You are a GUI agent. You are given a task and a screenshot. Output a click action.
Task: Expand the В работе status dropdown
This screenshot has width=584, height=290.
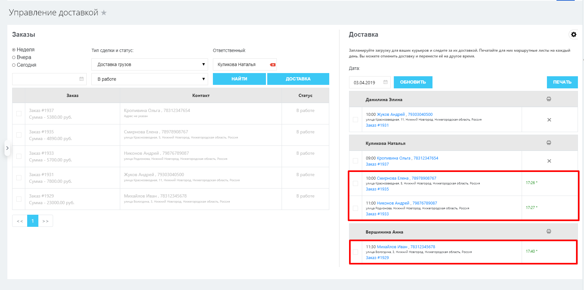(150, 79)
